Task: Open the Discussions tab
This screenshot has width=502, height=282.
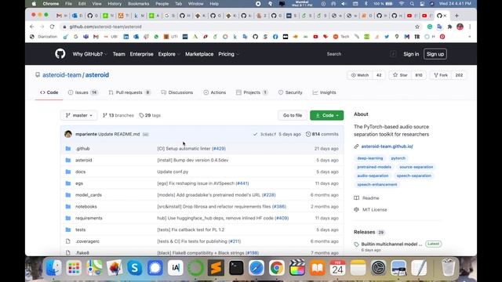Action: [x=177, y=92]
